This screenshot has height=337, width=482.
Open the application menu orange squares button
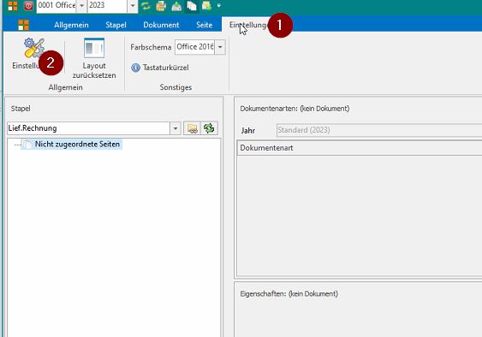point(24,25)
